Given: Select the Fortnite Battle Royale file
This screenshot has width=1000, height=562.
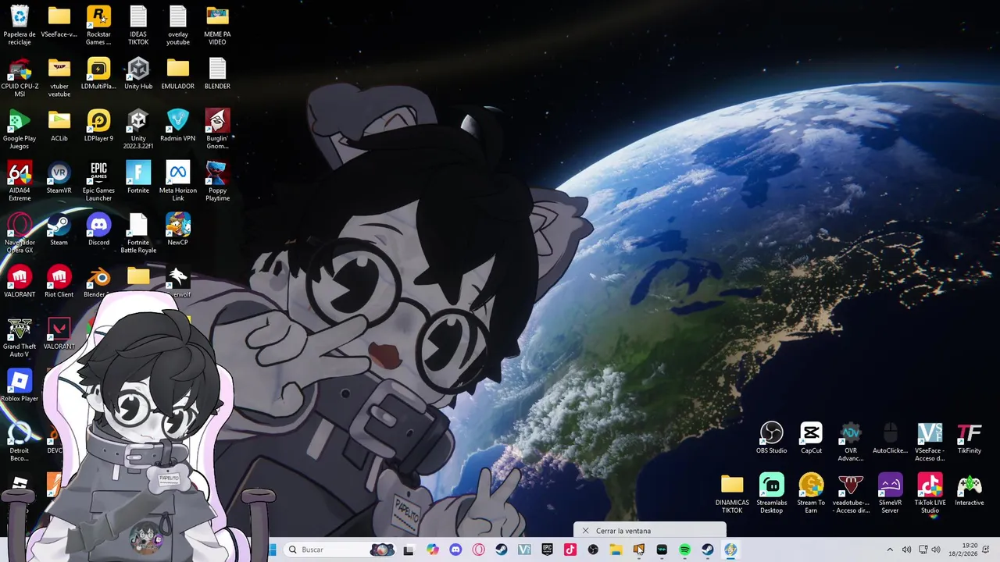Looking at the screenshot, I should pos(138,233).
